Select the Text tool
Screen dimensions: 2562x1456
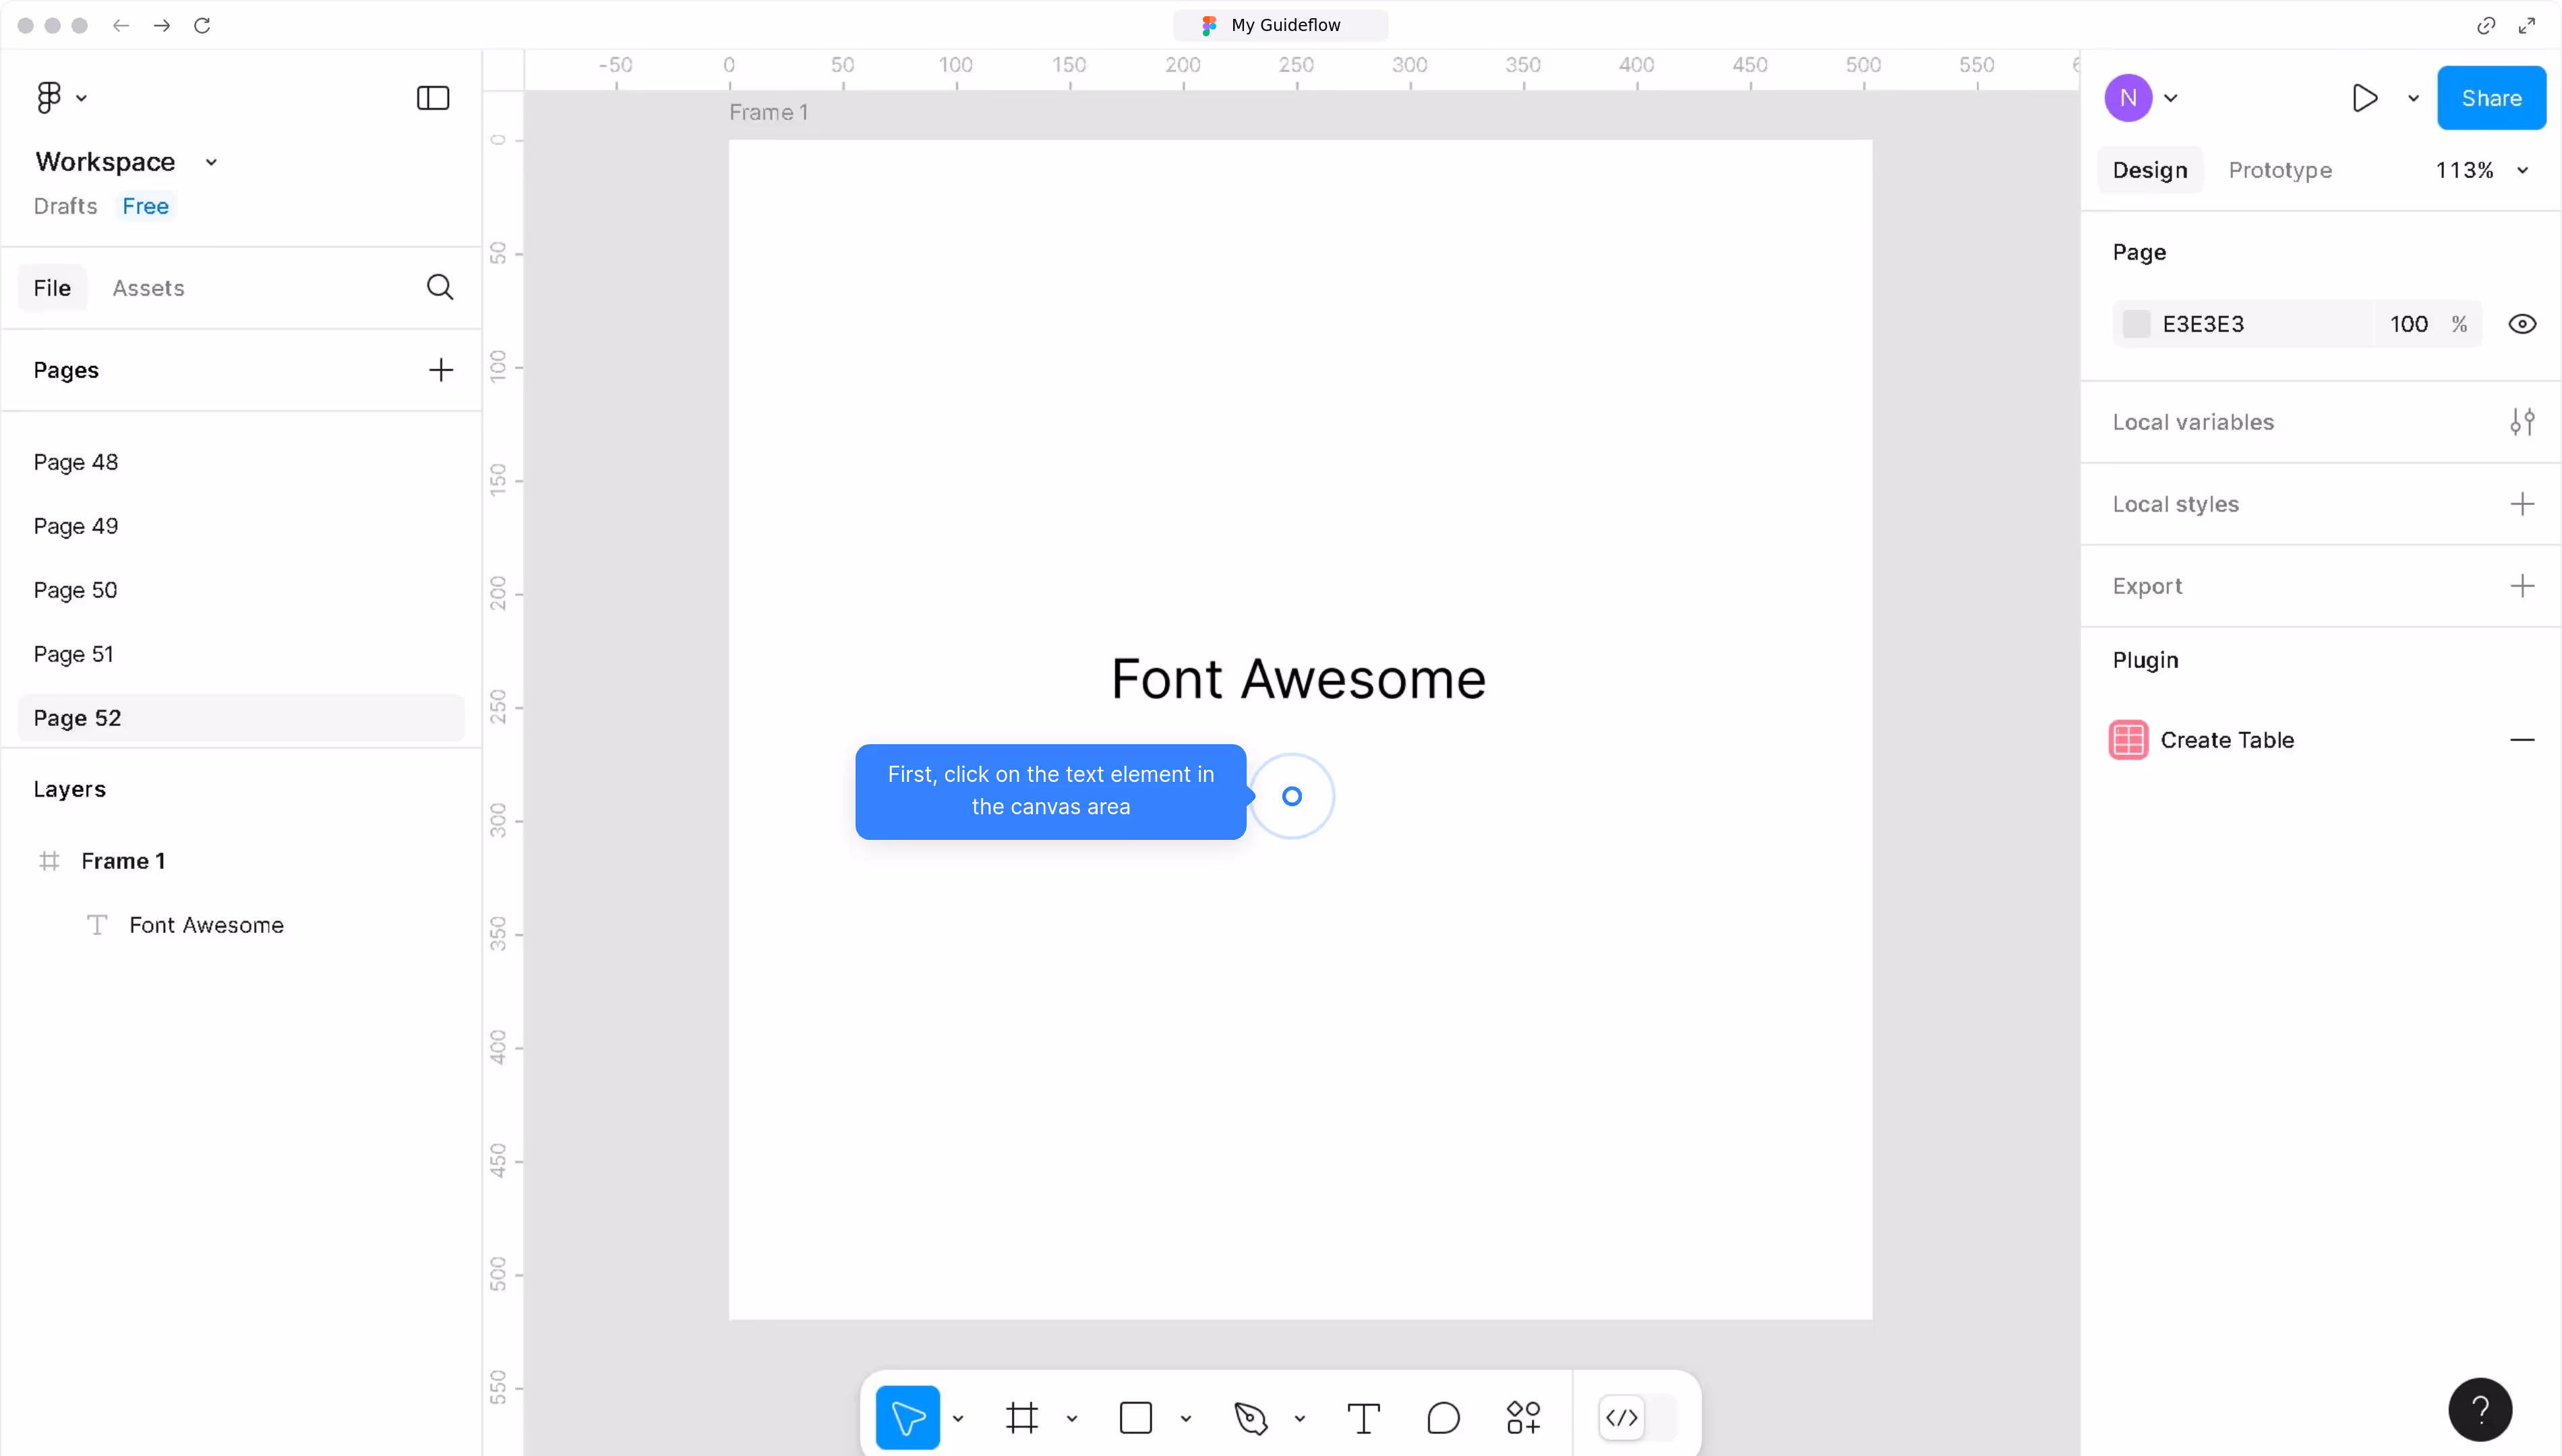[x=1362, y=1417]
